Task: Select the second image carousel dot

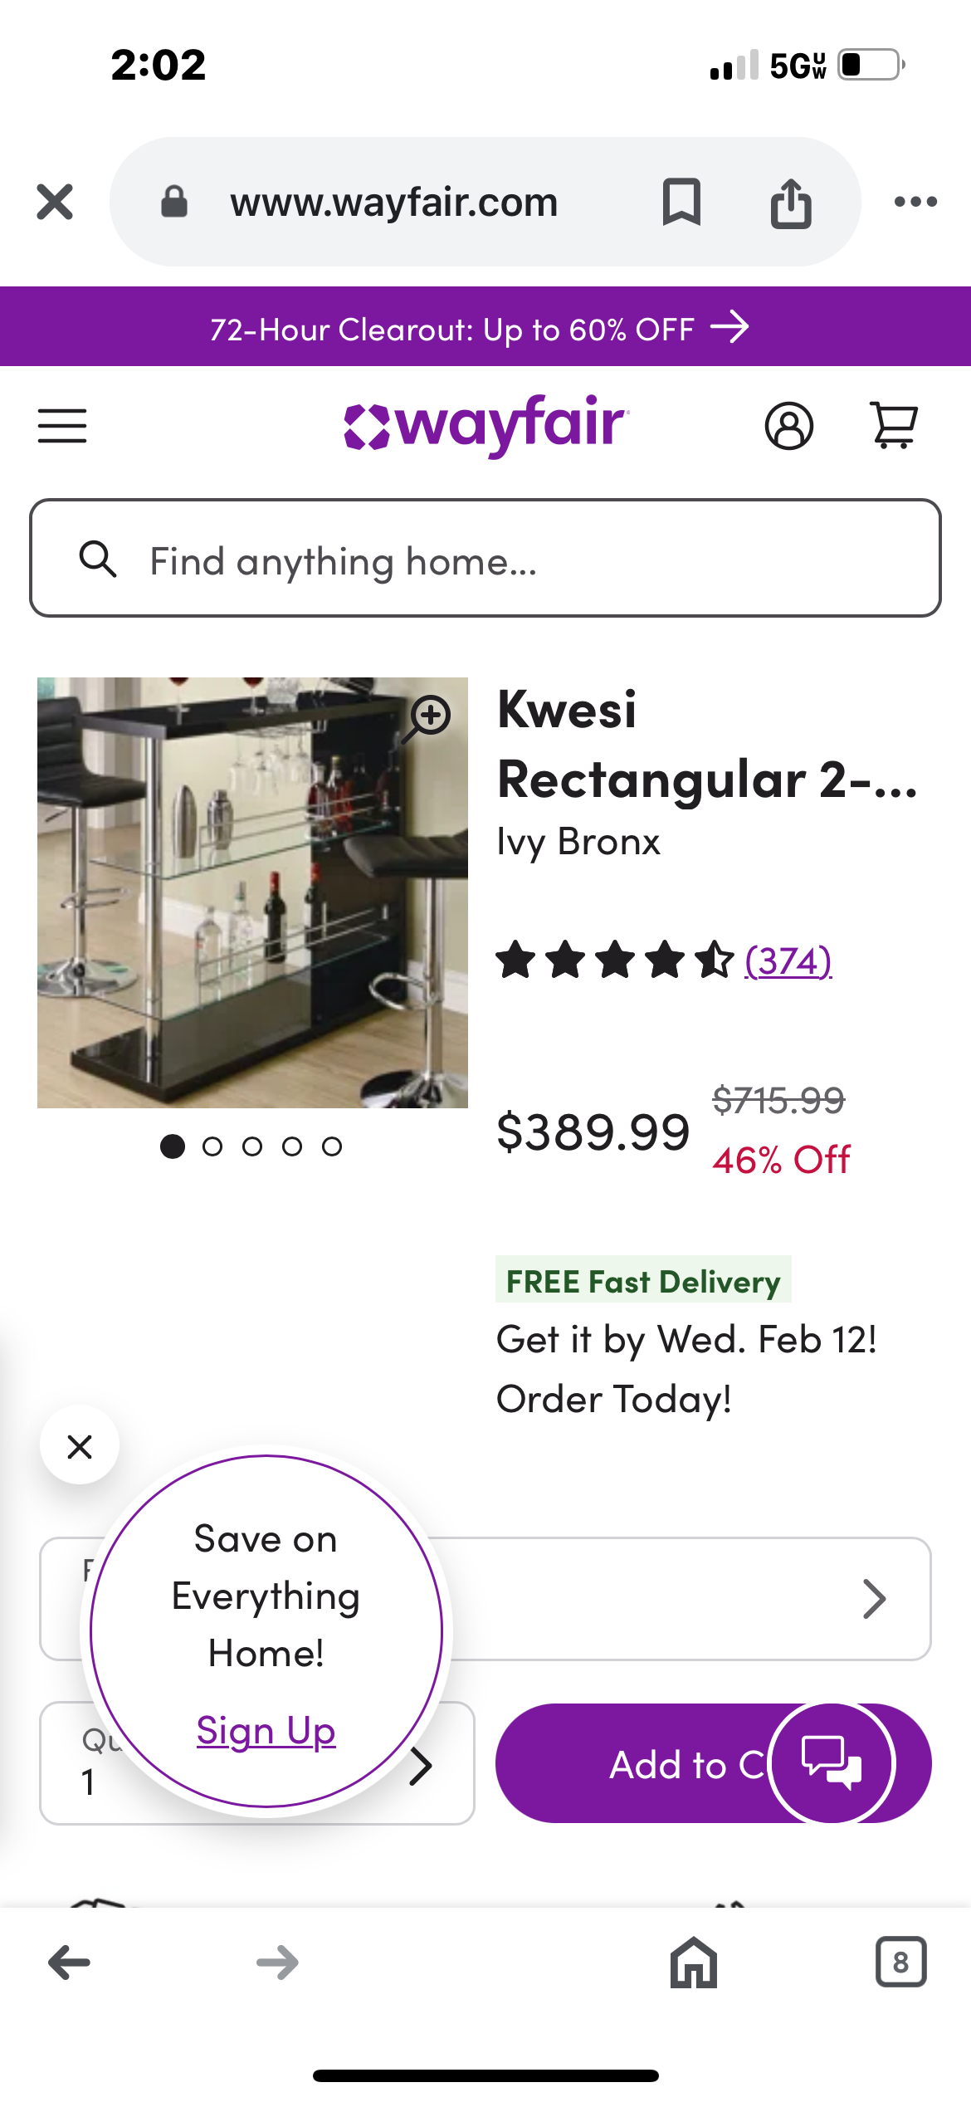Action: 212,1146
